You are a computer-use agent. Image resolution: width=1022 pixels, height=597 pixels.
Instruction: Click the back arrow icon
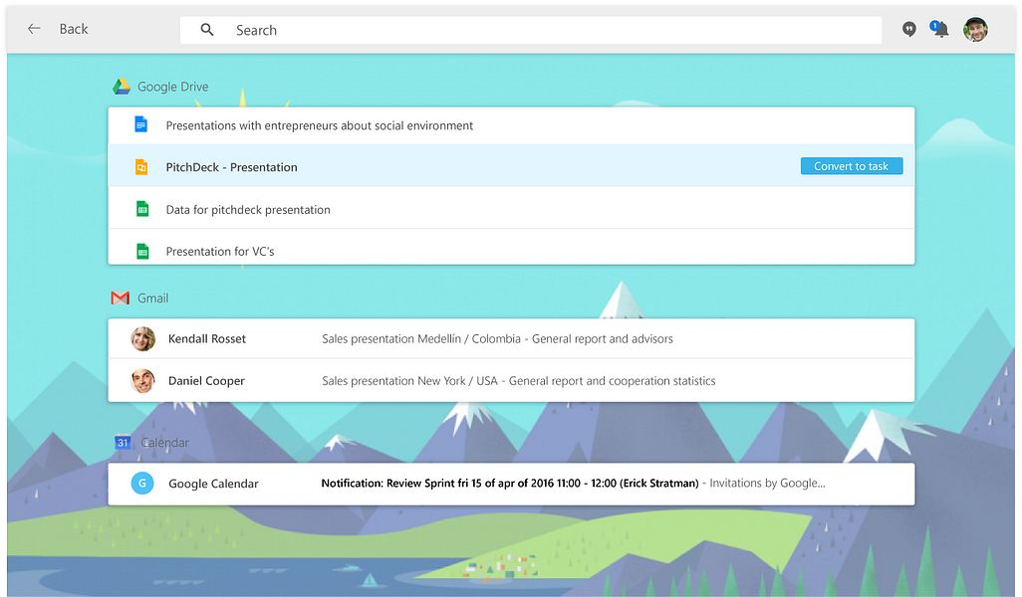click(34, 29)
